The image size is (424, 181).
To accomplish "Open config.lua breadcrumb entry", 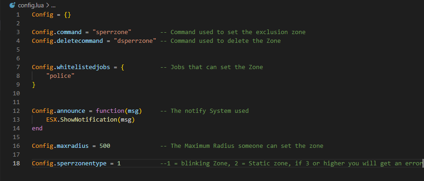I will [x=31, y=6].
